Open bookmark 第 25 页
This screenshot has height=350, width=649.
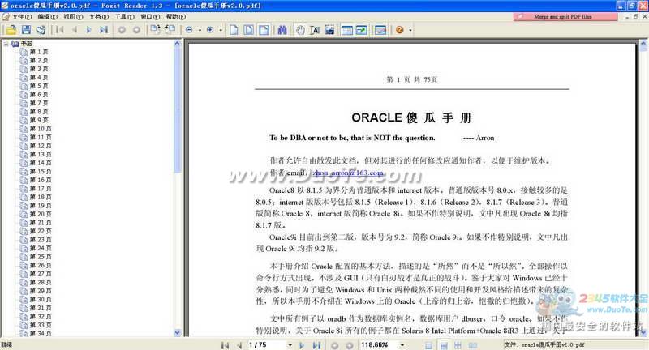(40, 257)
